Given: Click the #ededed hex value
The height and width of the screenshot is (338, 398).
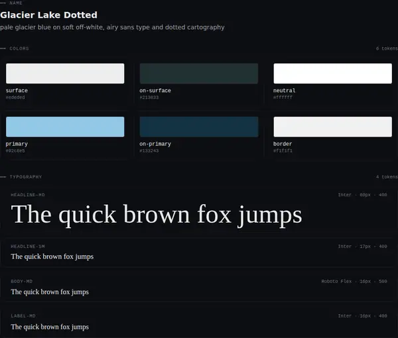Looking at the screenshot, I should click(15, 97).
